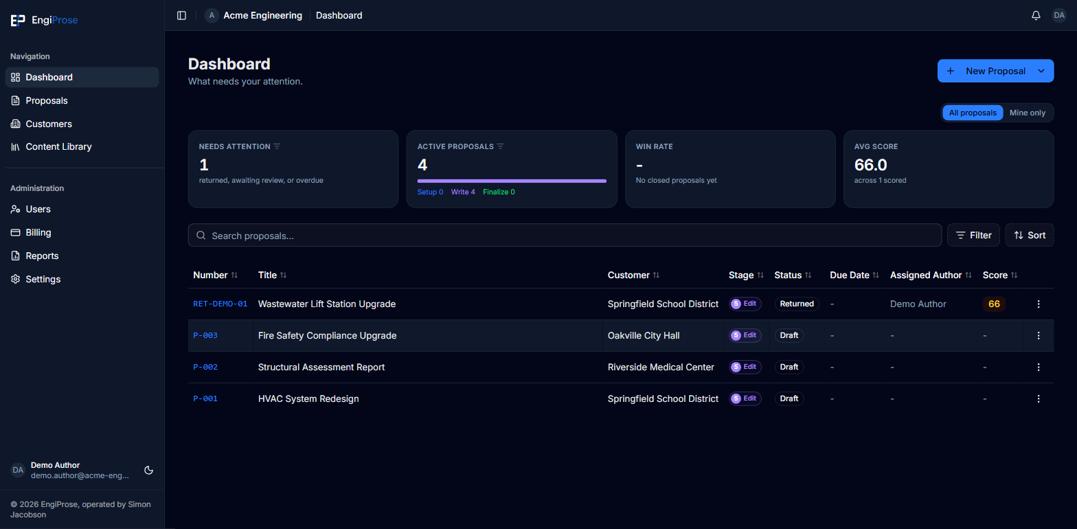The width and height of the screenshot is (1077, 529).
Task: Open Content Library
Action: 82,146
